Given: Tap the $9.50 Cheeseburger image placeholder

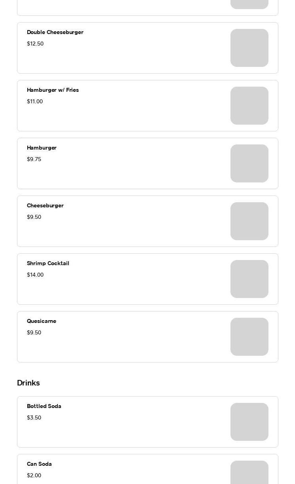Looking at the screenshot, I should (249, 221).
